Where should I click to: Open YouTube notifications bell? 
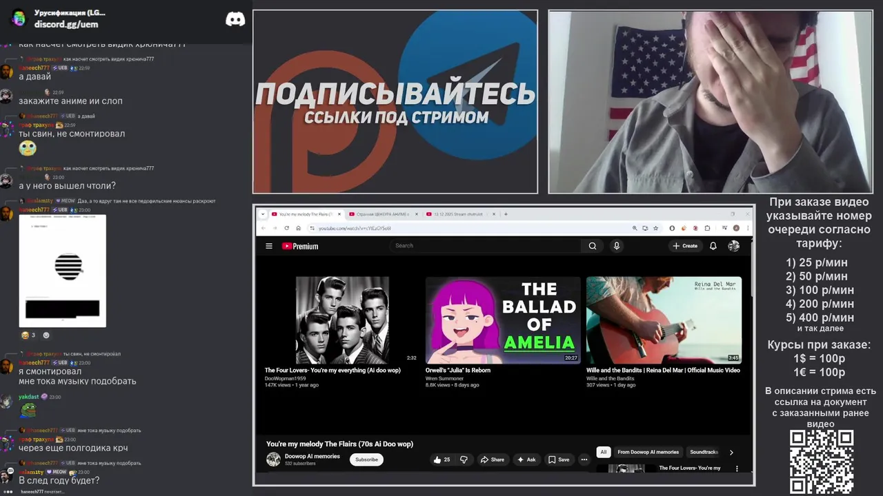pos(713,246)
